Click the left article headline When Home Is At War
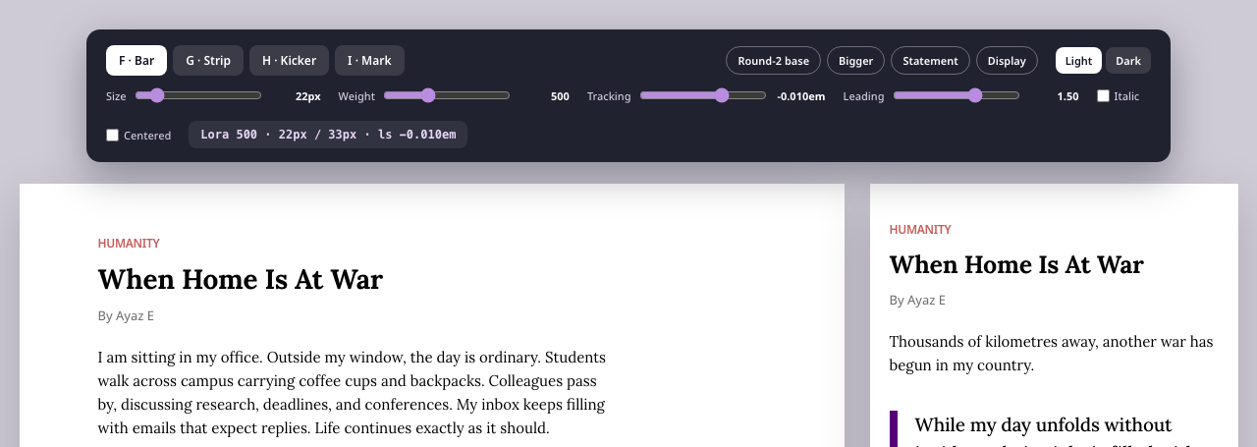 pos(241,279)
